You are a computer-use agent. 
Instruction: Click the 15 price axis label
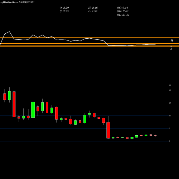[170, 103]
